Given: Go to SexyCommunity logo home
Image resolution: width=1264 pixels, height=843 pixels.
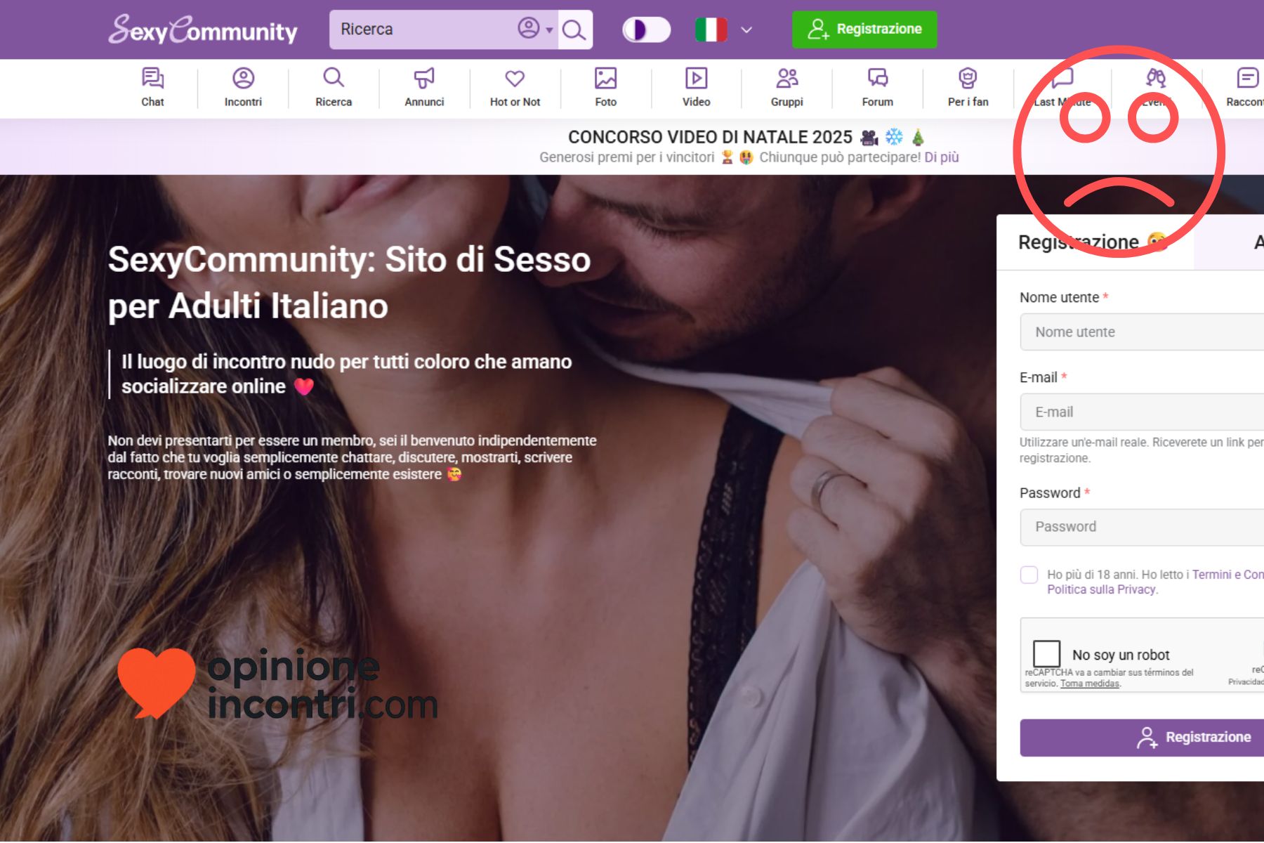Looking at the screenshot, I should (203, 30).
